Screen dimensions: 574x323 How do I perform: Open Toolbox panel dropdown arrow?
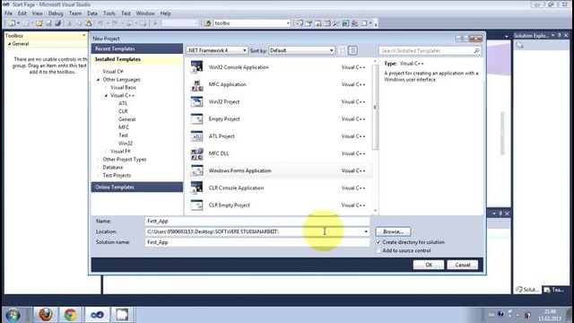(x=83, y=36)
